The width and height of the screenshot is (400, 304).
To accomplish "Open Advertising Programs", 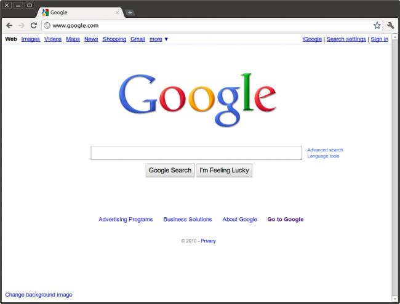I will pyautogui.click(x=126, y=219).
